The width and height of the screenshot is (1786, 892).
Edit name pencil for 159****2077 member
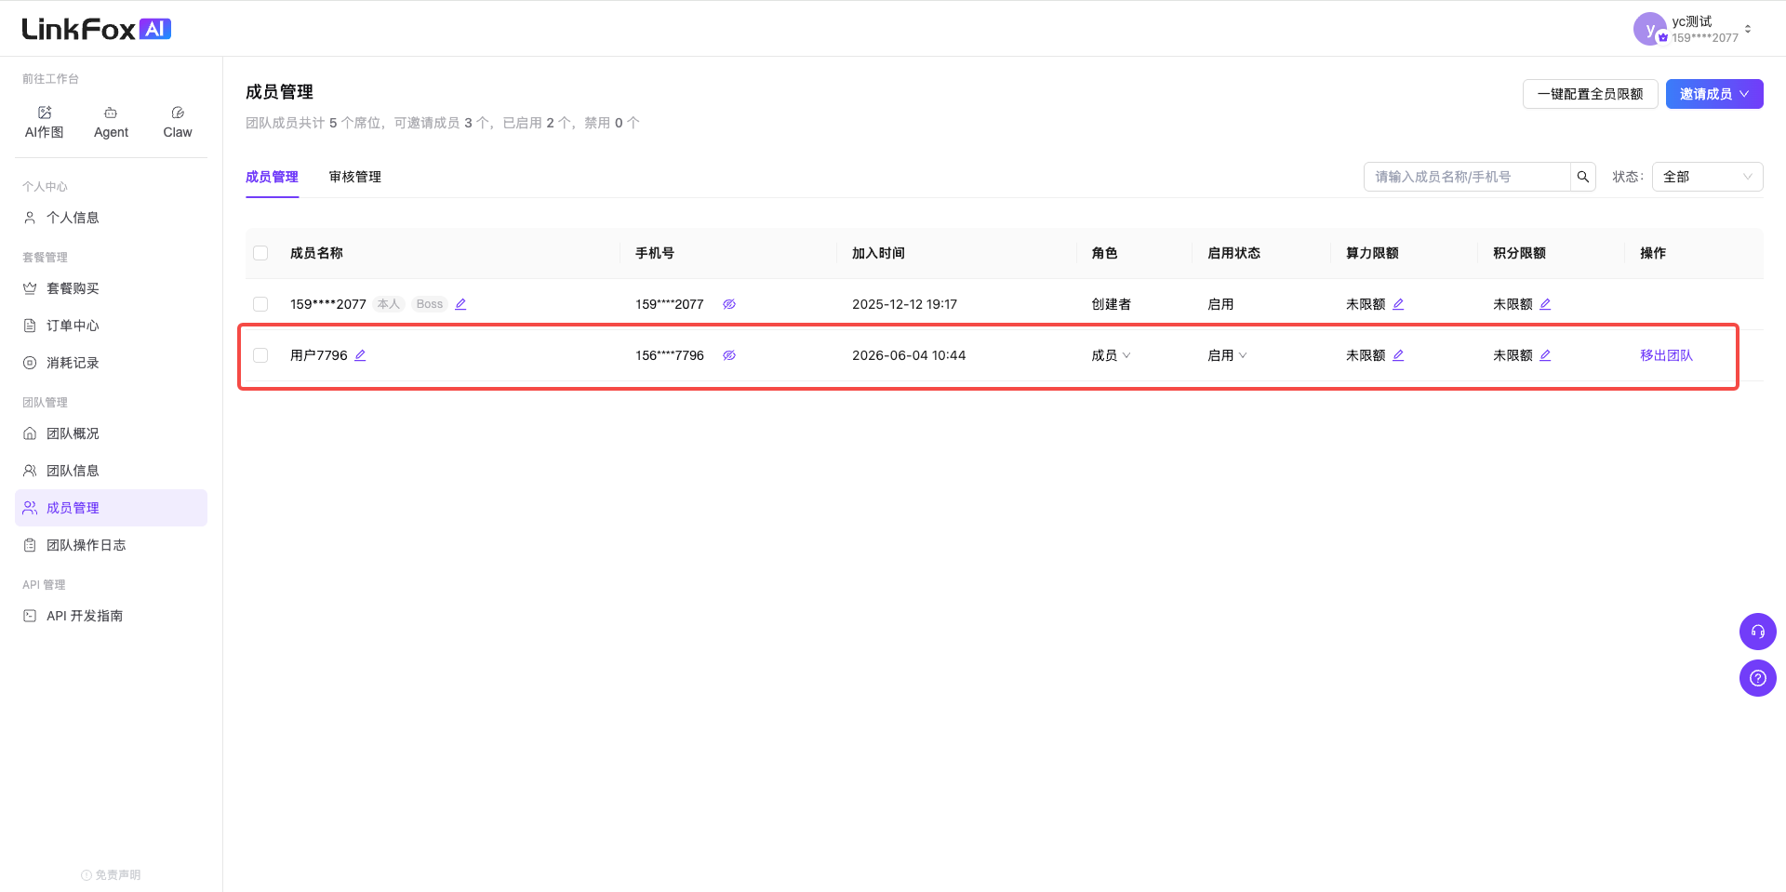[460, 304]
